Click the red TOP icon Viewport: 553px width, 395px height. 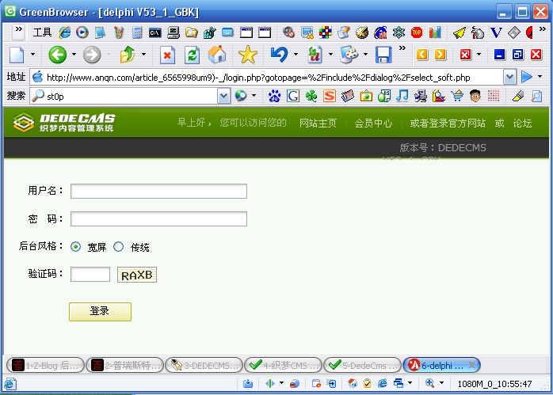tap(417, 32)
